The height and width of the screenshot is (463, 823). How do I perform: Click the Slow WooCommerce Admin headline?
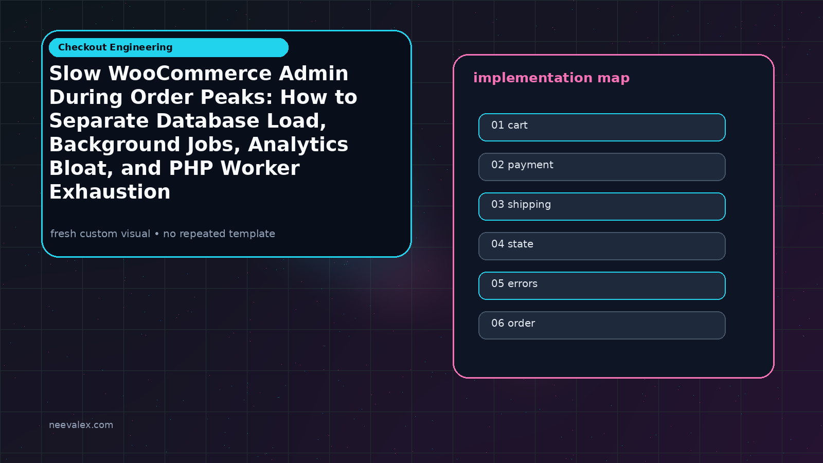pyautogui.click(x=203, y=132)
